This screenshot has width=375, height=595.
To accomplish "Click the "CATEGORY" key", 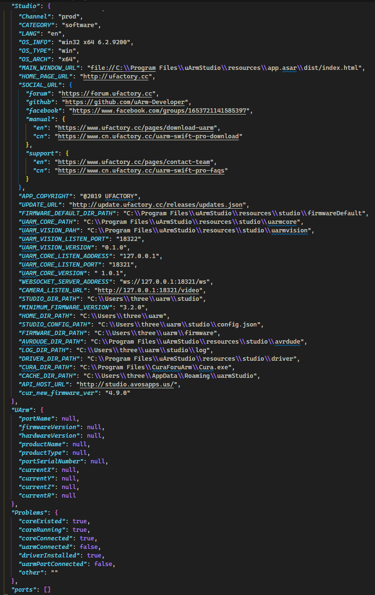I will pyautogui.click(x=36, y=25).
